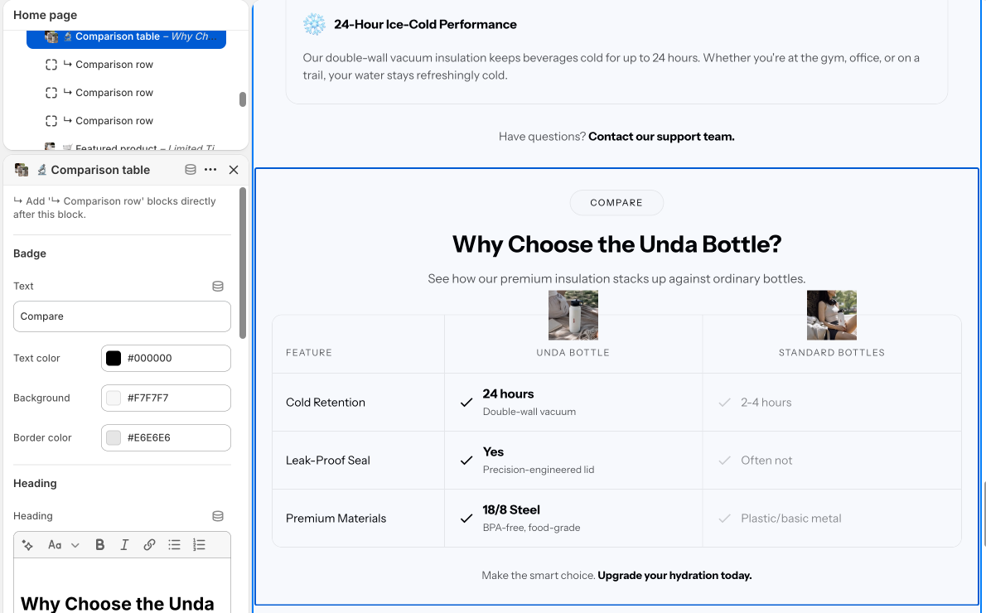The width and height of the screenshot is (986, 613).
Task: Apply bulleted list in heading editor
Action: (x=174, y=545)
